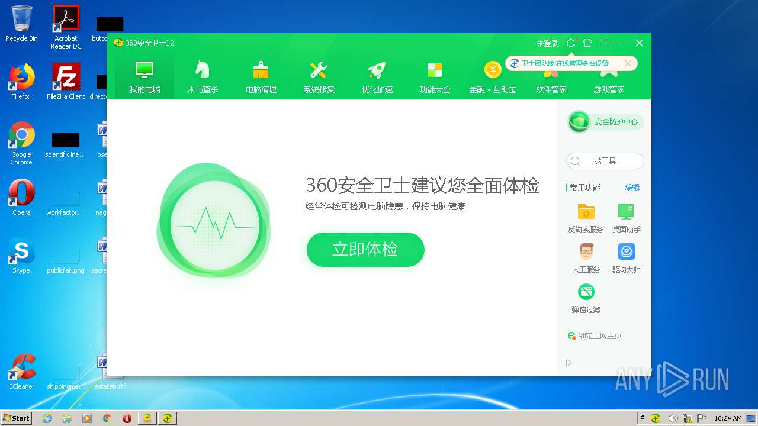Select CCleaner desktop shortcut
The height and width of the screenshot is (426, 758).
(x=21, y=372)
